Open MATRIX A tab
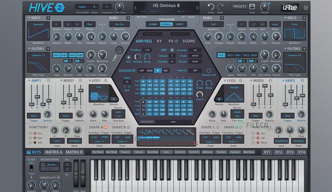Image resolution: width=332 pixels, height=192 pixels. coord(54,152)
